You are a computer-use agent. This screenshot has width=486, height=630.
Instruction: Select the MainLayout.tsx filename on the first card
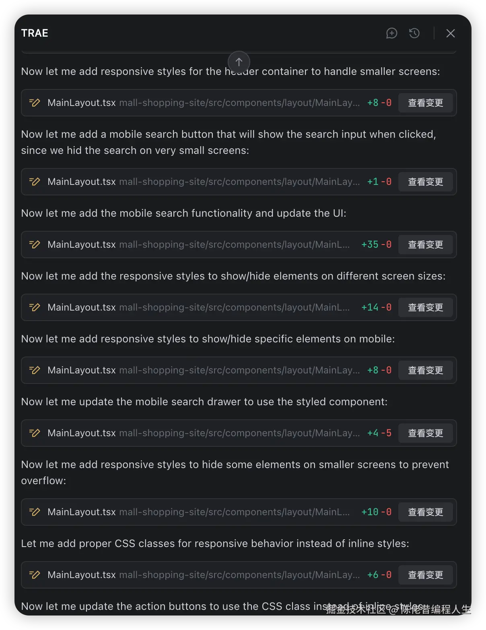[81, 103]
